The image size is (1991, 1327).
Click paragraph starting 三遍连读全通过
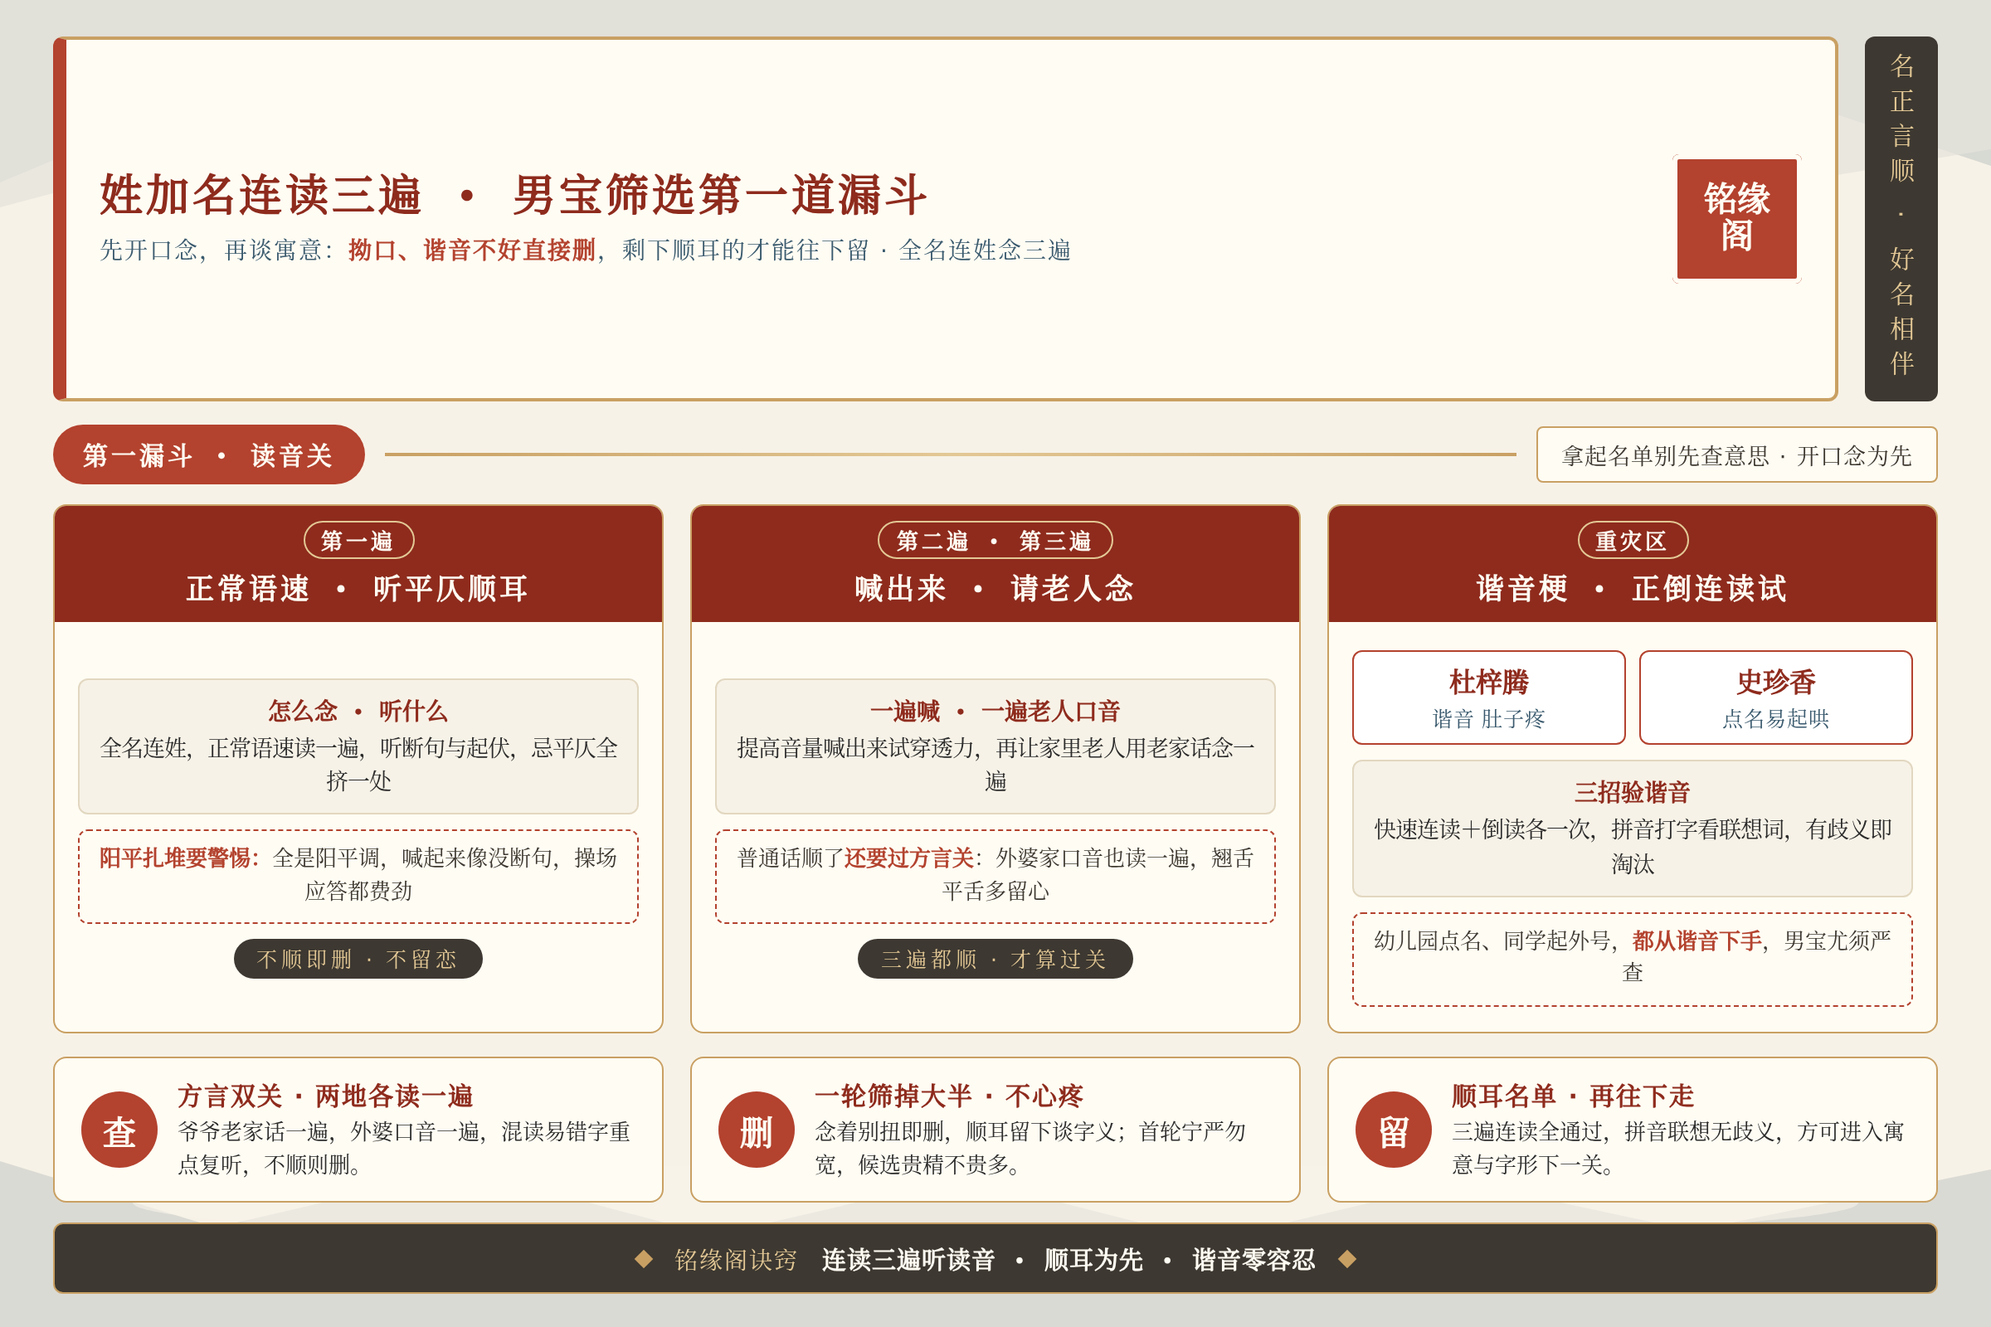pyautogui.click(x=1677, y=1148)
